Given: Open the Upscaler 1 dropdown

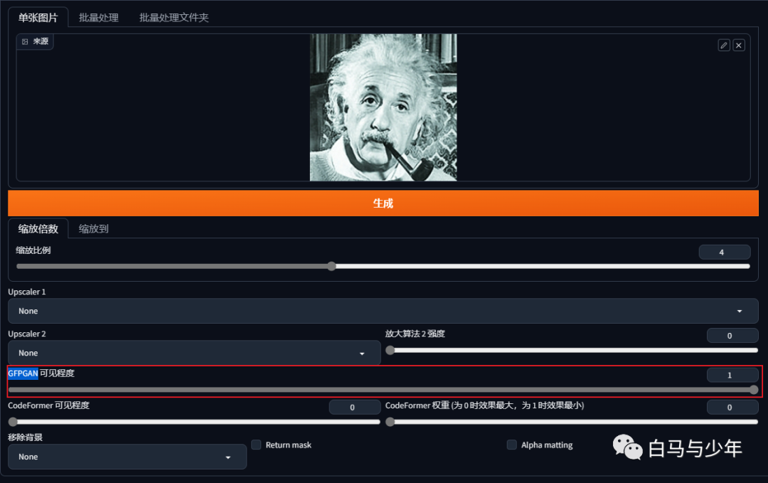Looking at the screenshot, I should click(x=383, y=311).
